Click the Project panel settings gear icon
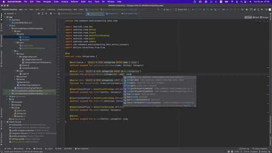Screen dimensions: 272x153 coord(51,14)
